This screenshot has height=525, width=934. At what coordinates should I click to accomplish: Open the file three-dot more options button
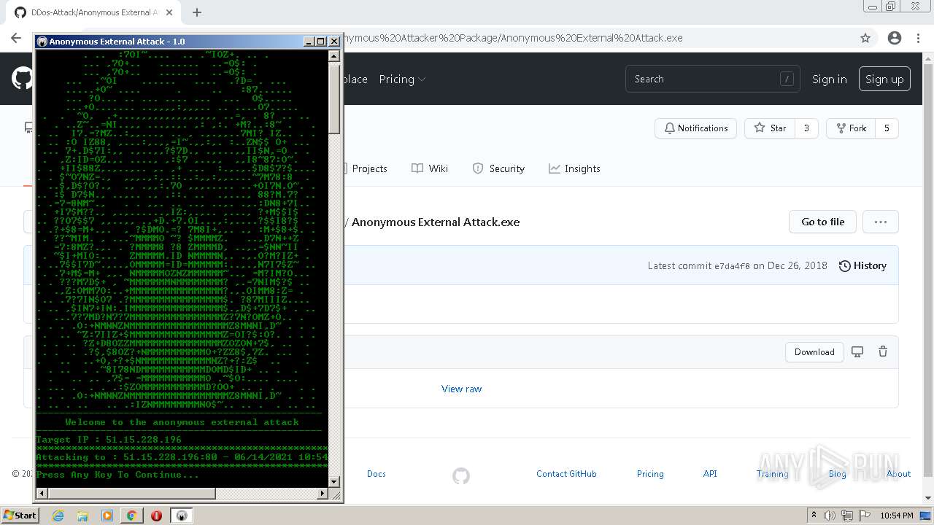881,222
